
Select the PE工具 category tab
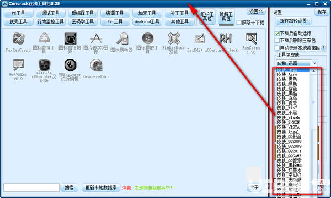(18, 13)
